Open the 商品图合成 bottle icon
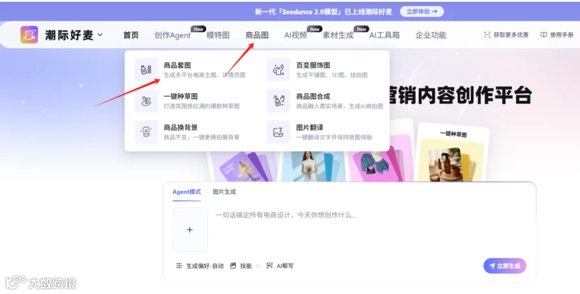 point(278,100)
